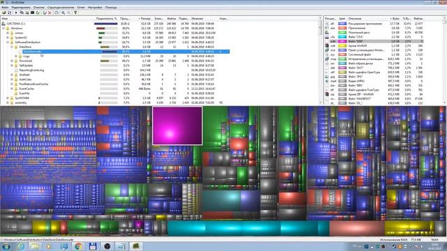Click the Help toolbar icon
Screen dimensions: 447x251
(75, 13)
